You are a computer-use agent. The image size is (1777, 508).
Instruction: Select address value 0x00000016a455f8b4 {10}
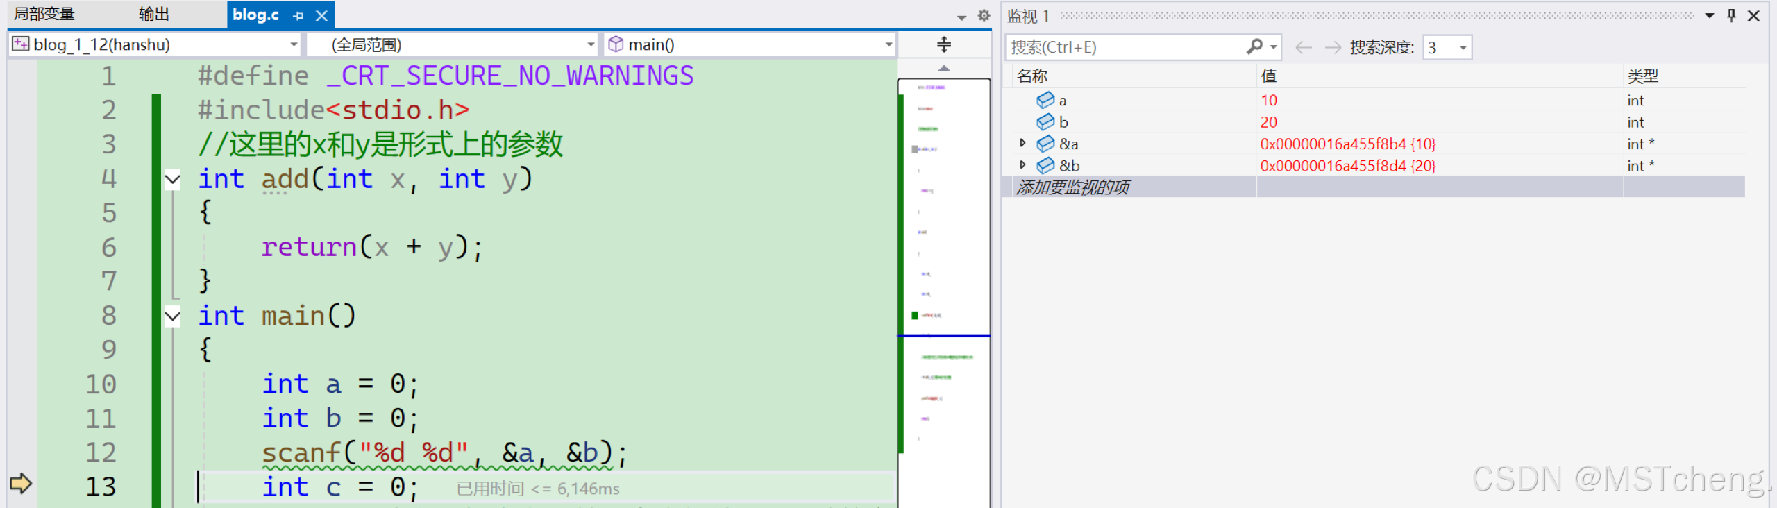(x=1348, y=144)
